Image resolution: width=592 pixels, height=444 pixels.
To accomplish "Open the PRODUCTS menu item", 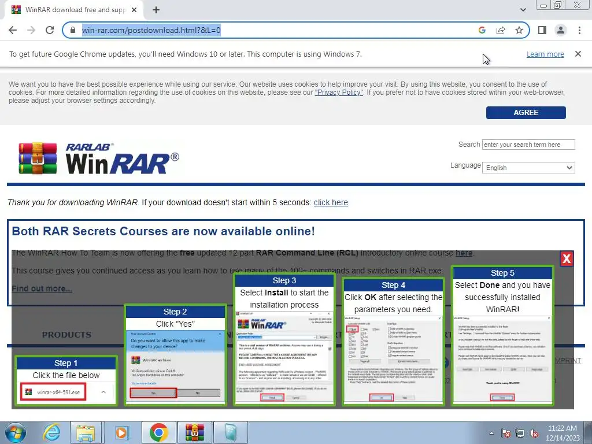I will pos(66,335).
